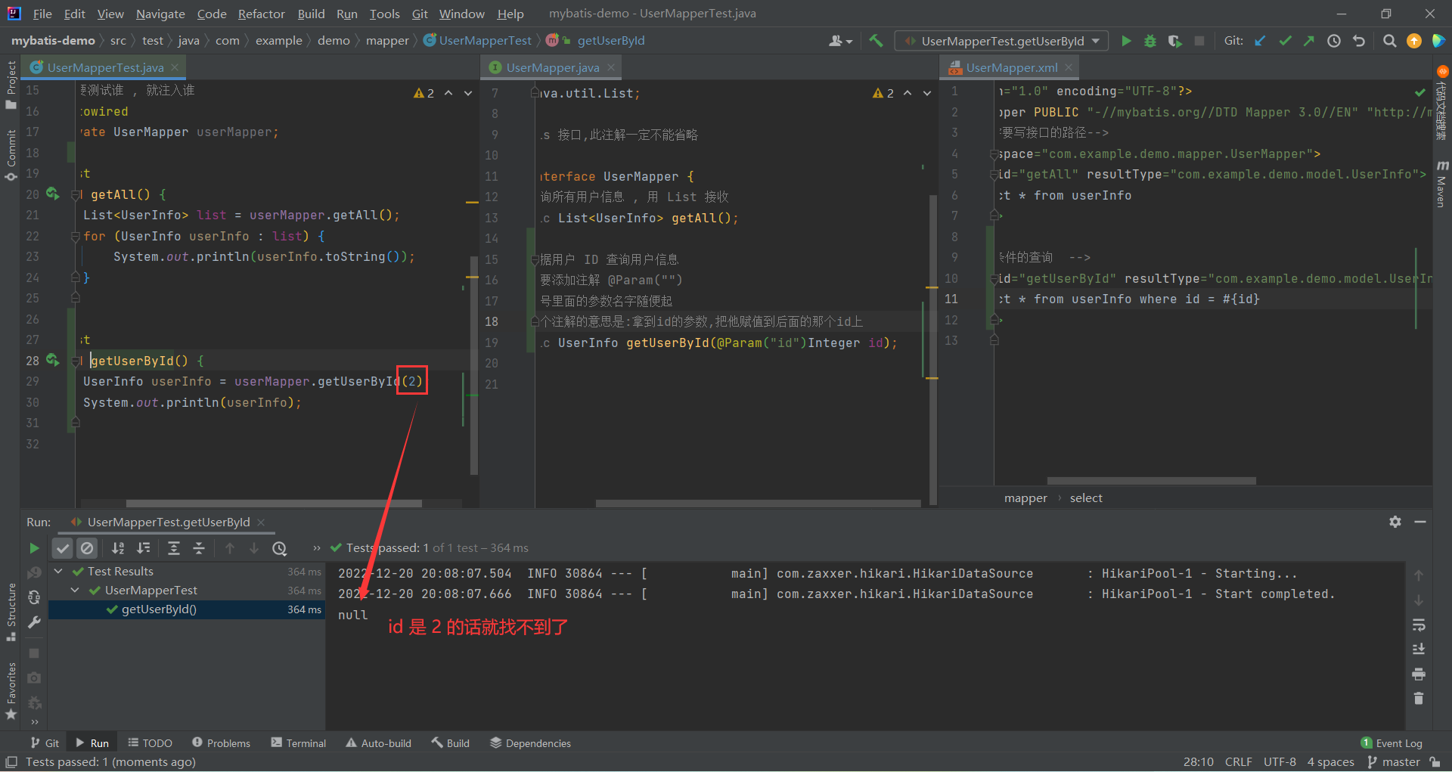This screenshot has height=772, width=1452.
Task: Open test history clock icon
Action: click(280, 548)
